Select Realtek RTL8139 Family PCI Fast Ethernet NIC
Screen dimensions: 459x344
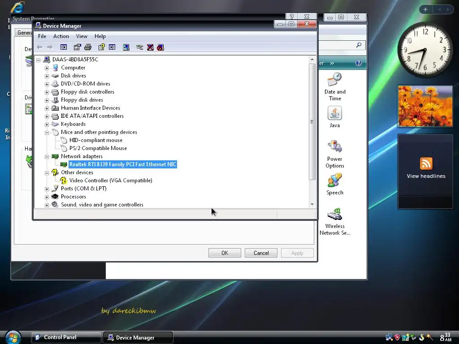tap(123, 164)
